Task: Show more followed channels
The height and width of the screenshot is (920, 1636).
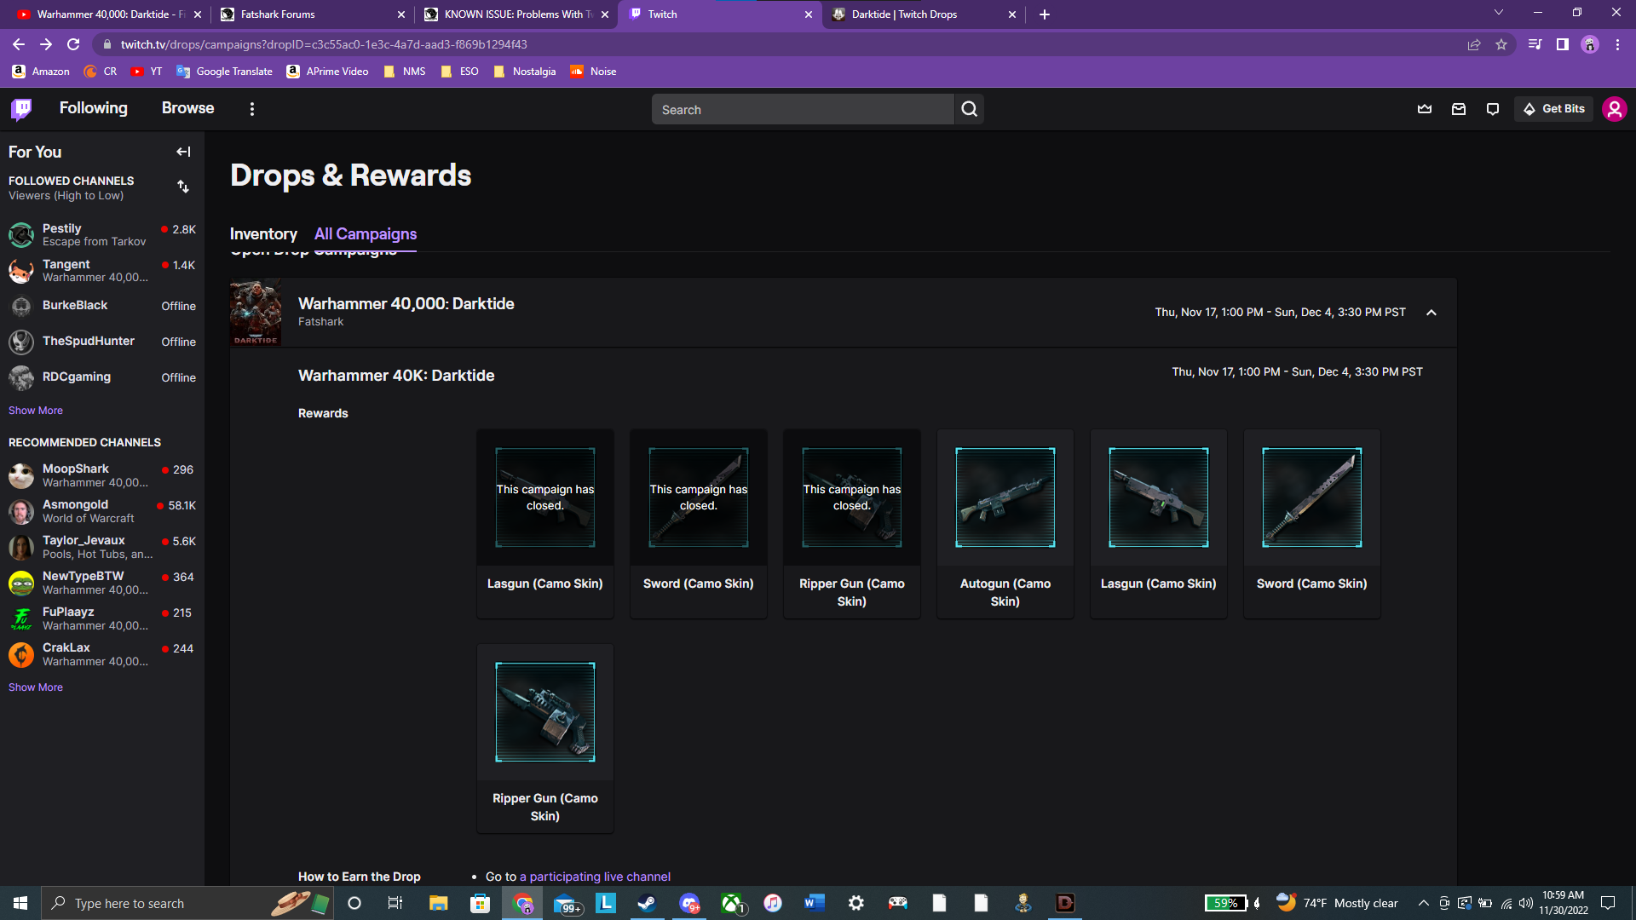Action: (36, 411)
